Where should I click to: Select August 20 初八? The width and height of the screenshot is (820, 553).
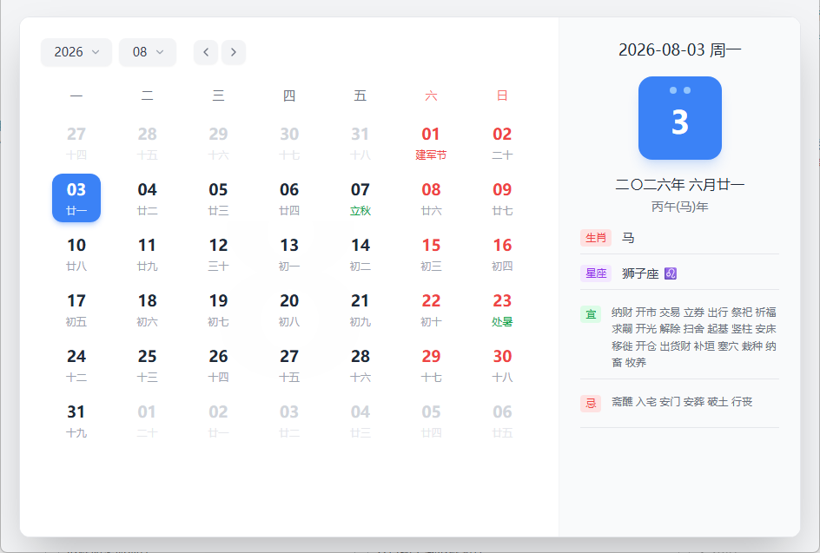[x=289, y=309]
